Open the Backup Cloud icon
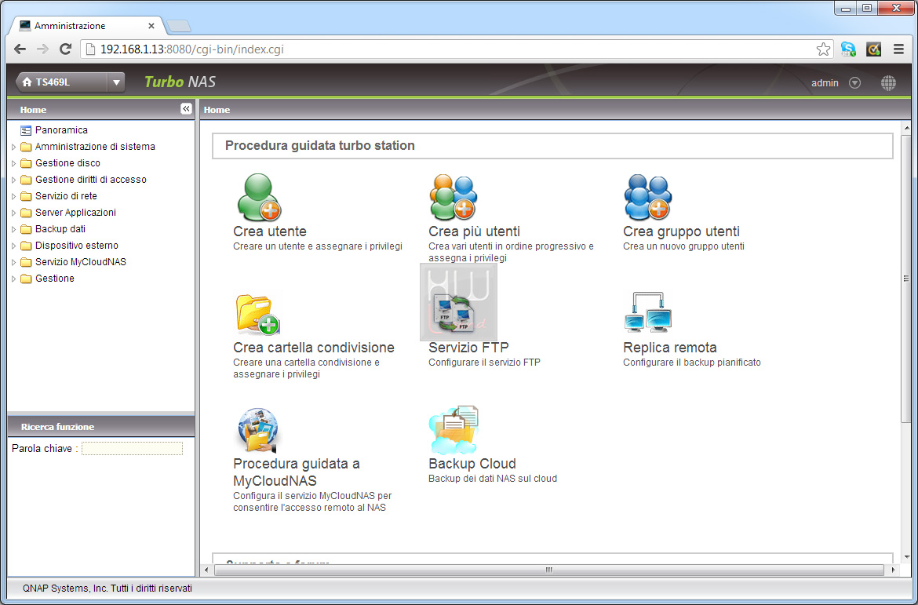The height and width of the screenshot is (605, 918). click(454, 430)
